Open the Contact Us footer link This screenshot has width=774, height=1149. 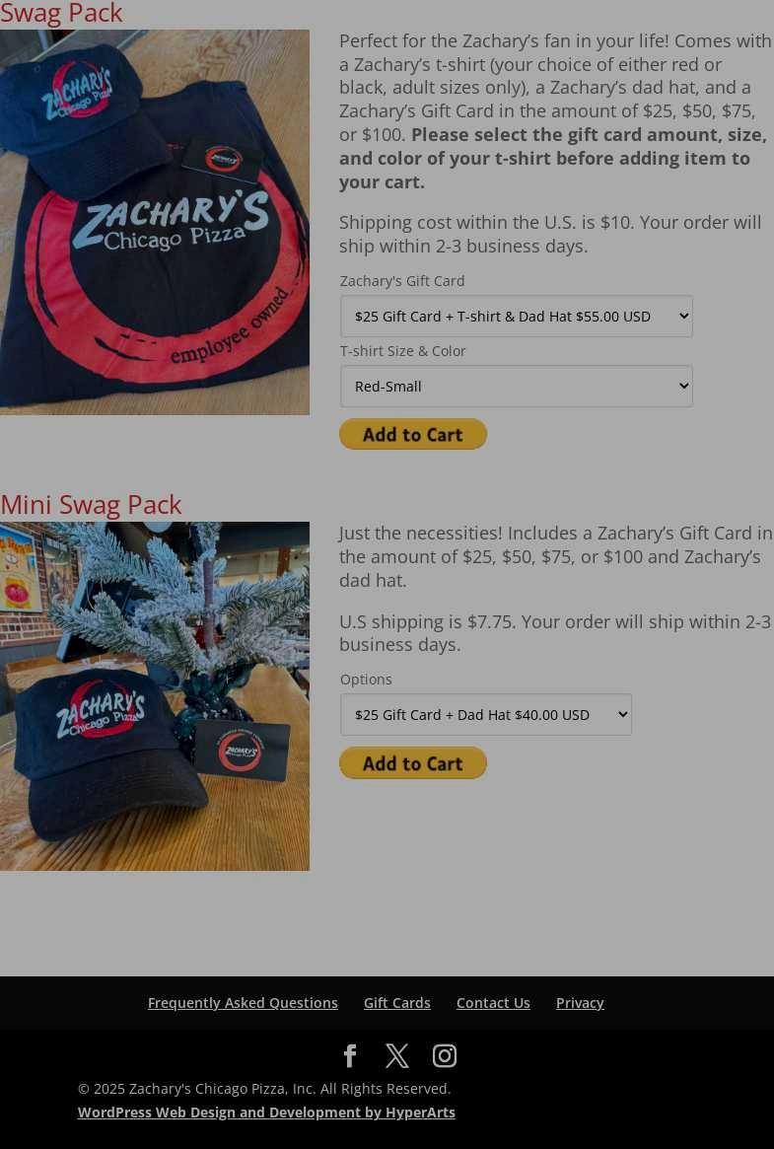pyautogui.click(x=493, y=1002)
